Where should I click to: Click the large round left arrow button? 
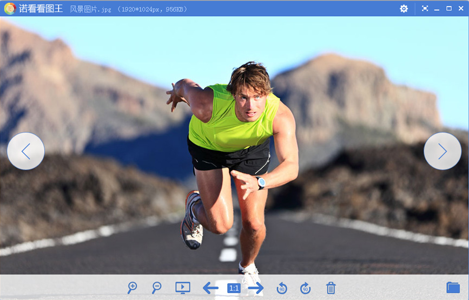(26, 151)
